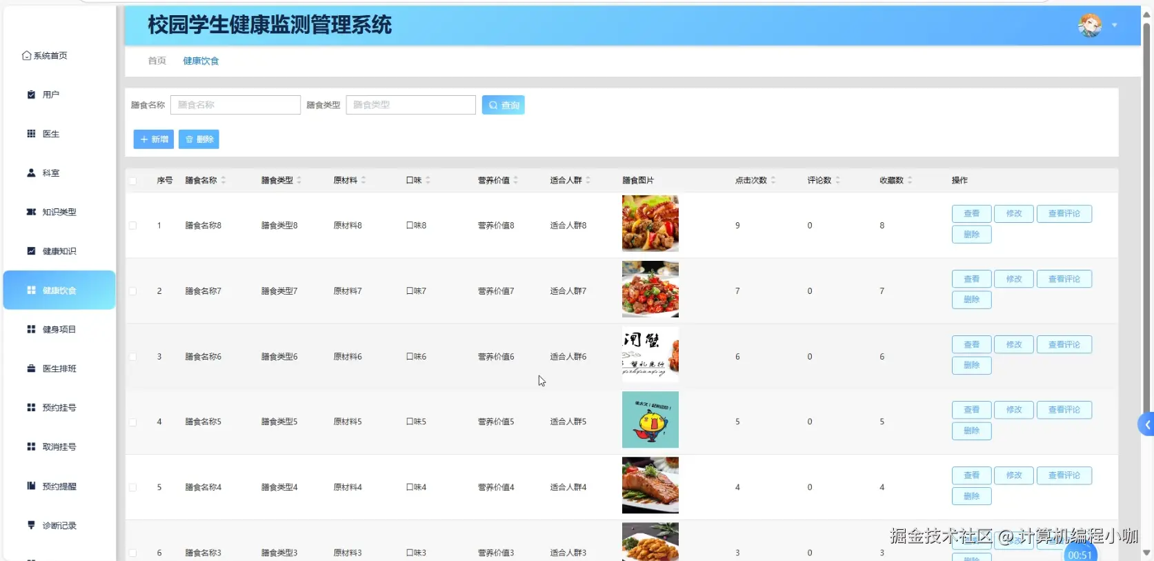Image resolution: width=1154 pixels, height=561 pixels.
Task: Tick the checkbox for row 膳食名称5
Action: click(x=132, y=422)
